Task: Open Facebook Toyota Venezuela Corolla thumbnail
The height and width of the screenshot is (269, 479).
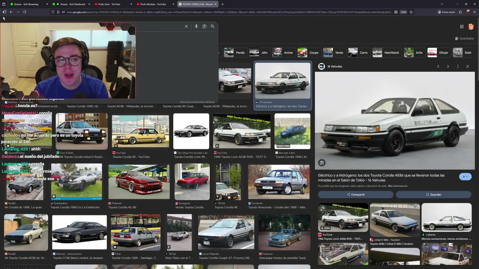Action: pyautogui.click(x=279, y=182)
